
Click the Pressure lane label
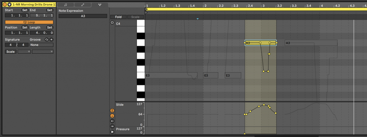pyautogui.click(x=123, y=129)
